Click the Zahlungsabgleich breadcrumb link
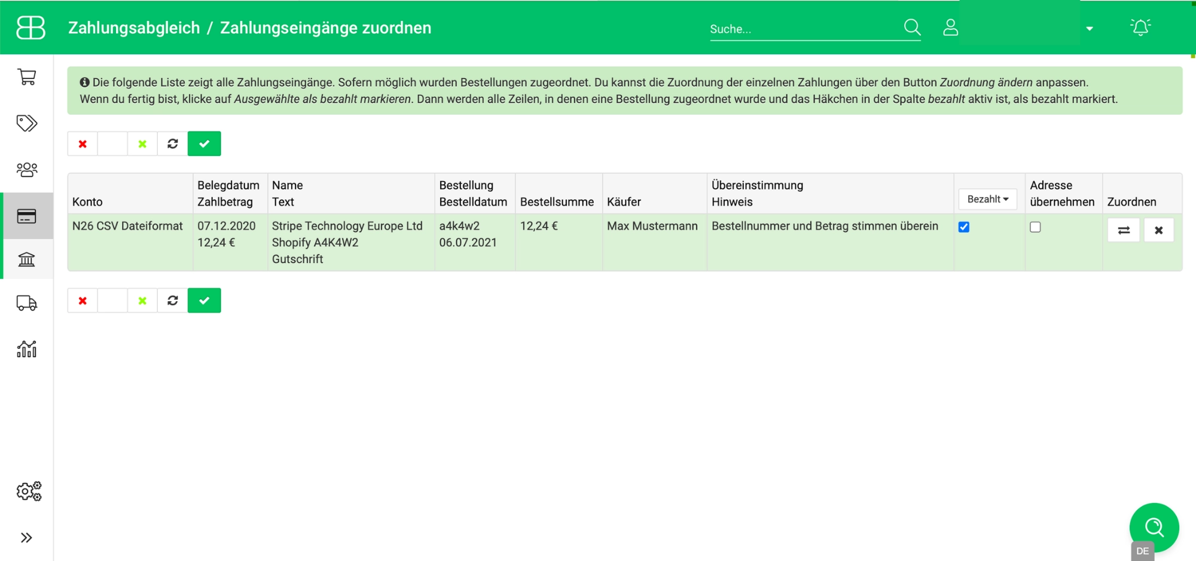This screenshot has width=1196, height=561. pyautogui.click(x=134, y=28)
